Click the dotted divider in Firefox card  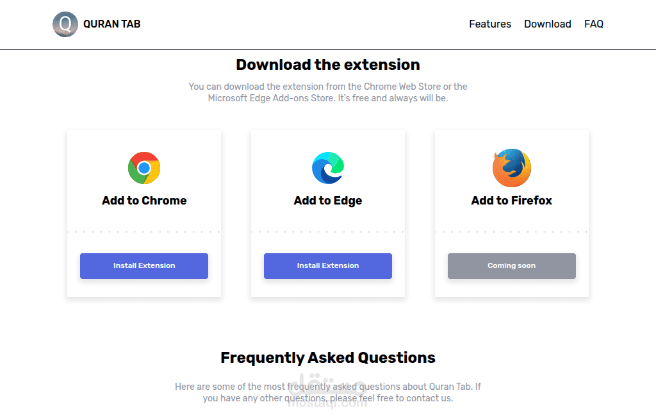coord(512,231)
